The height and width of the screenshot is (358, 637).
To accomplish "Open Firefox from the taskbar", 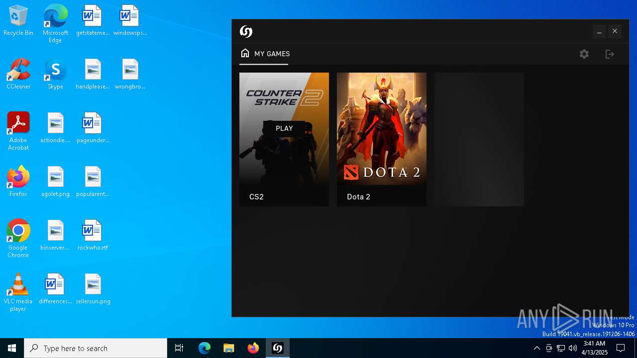I will click(253, 348).
